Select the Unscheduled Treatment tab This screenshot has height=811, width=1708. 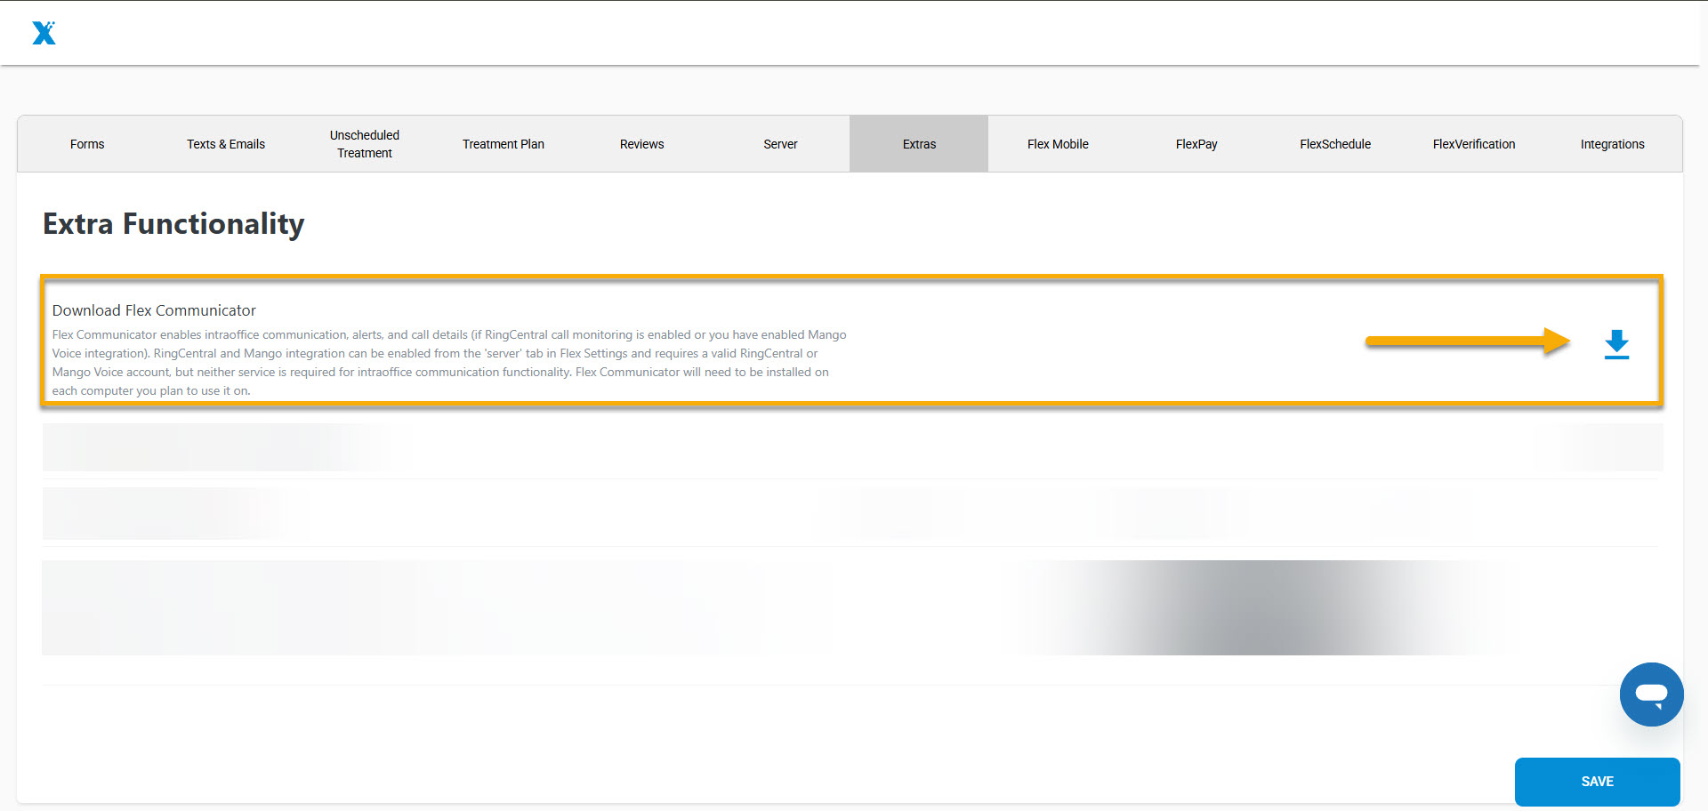pyautogui.click(x=365, y=144)
